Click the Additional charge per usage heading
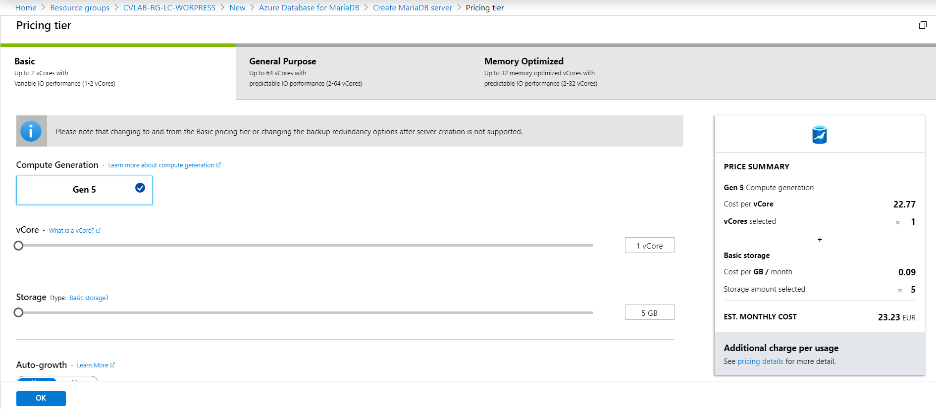 (781, 348)
